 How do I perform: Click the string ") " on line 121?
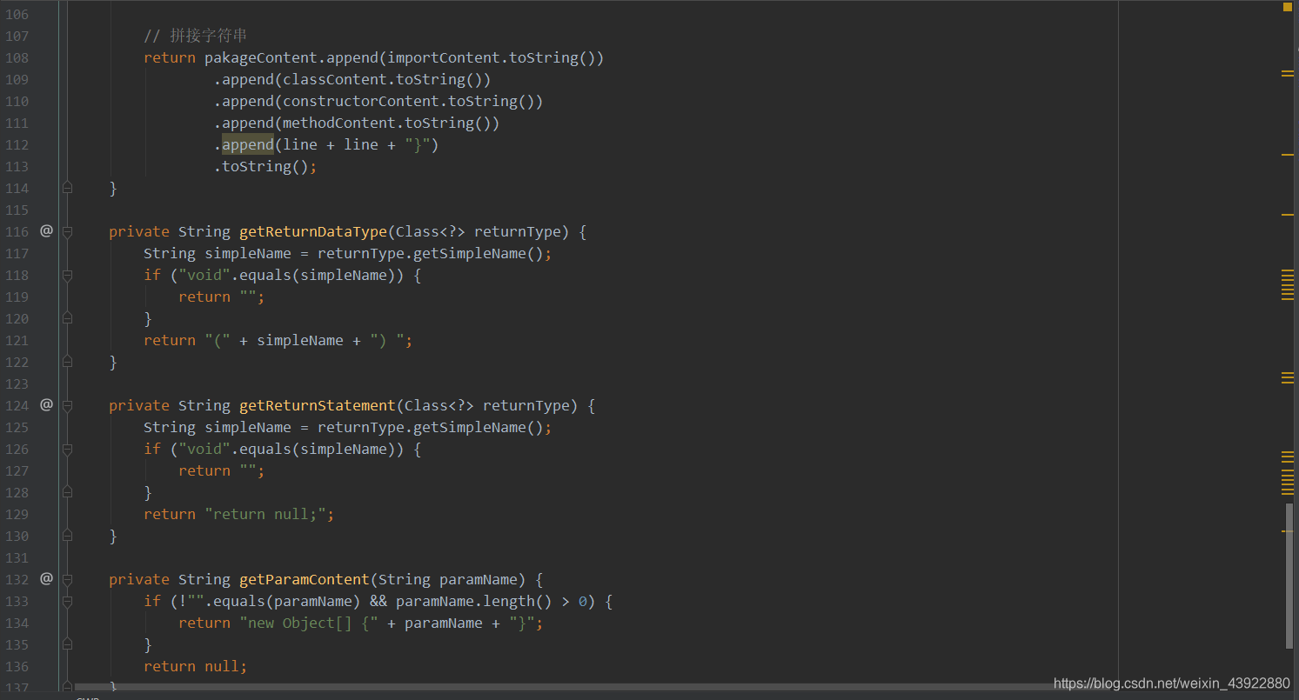coord(387,340)
